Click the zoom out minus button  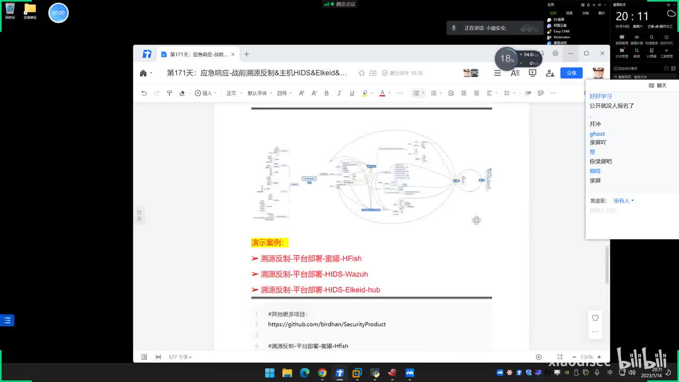click(x=574, y=357)
